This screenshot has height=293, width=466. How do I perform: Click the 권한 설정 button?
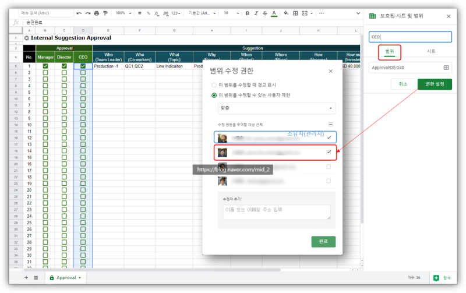click(x=435, y=84)
